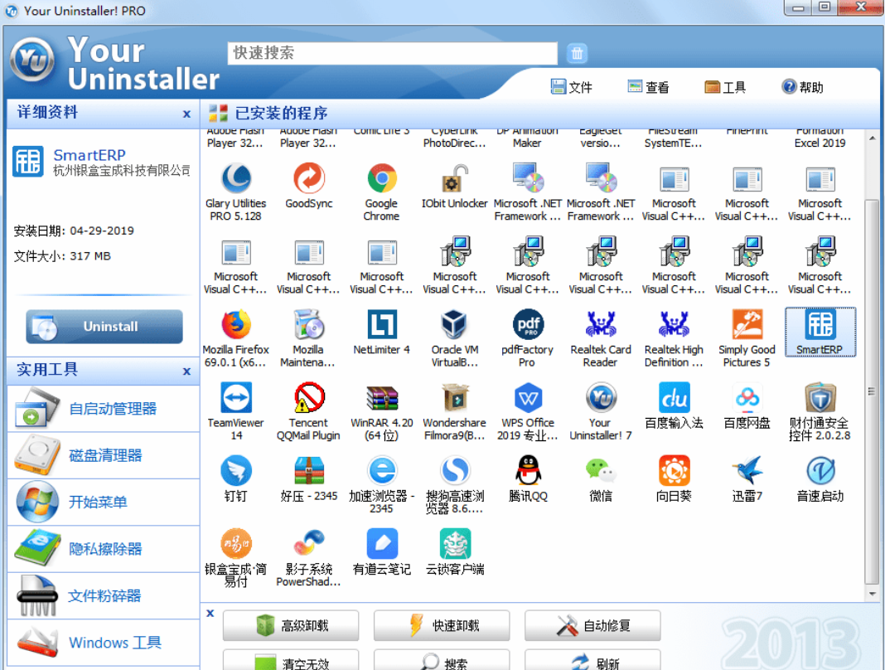Select 腾讯QQ program icon
The height and width of the screenshot is (670, 885).
tap(528, 471)
